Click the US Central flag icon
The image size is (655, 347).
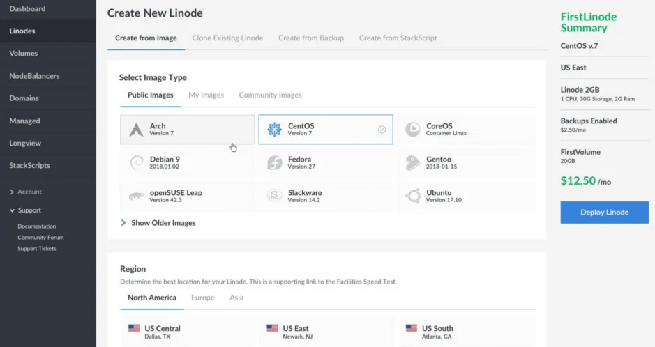click(134, 328)
